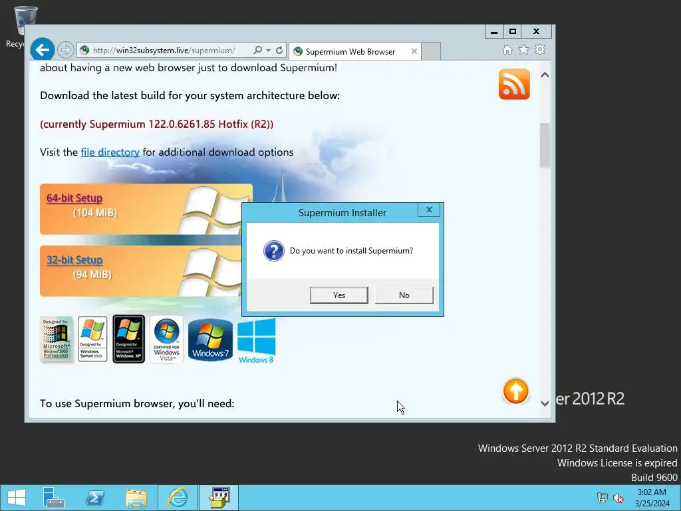The image size is (681, 511).
Task: Click the Windows 8 logo badge
Action: coord(256,341)
